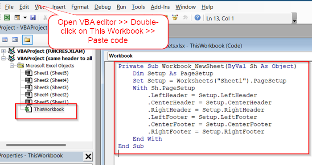Click the View Microsoft Excel icon
The image size is (312, 165).
[x=7, y=18]
